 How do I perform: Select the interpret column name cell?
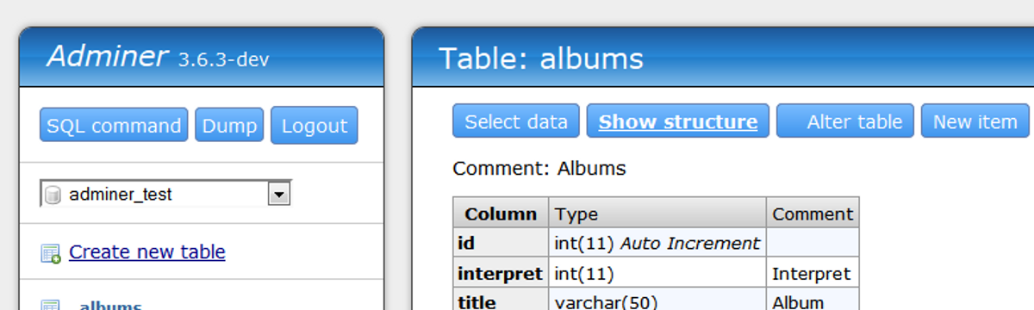pos(501,274)
